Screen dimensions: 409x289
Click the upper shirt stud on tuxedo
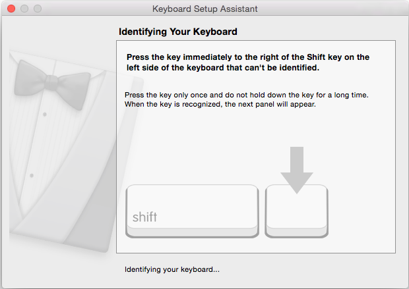44,114
